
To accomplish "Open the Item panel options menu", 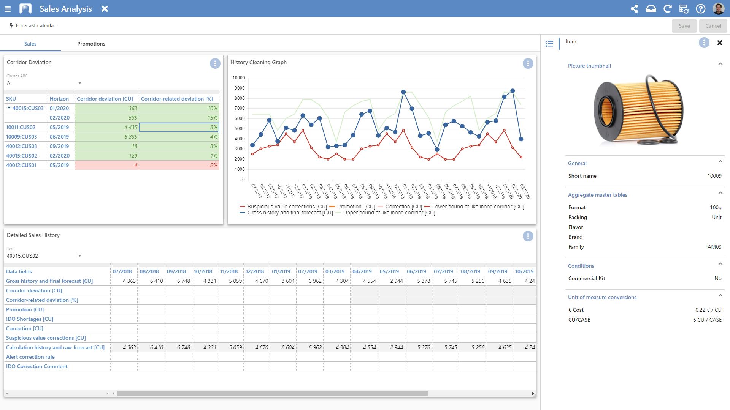I will pyautogui.click(x=704, y=43).
